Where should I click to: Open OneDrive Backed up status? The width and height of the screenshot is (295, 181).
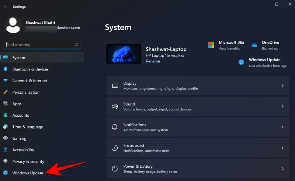(270, 48)
